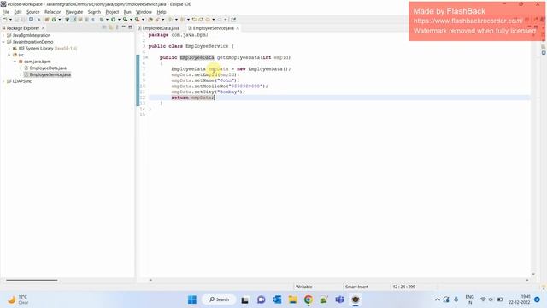
Task: Toggle code folding at line 5 marker
Action: tap(147, 57)
